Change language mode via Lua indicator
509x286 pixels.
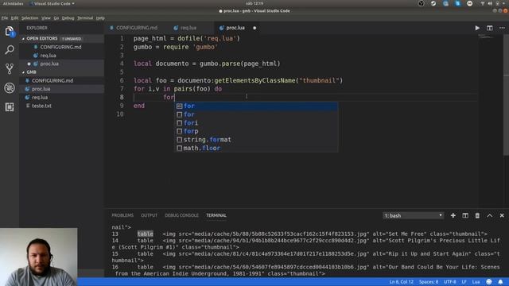click(x=476, y=282)
